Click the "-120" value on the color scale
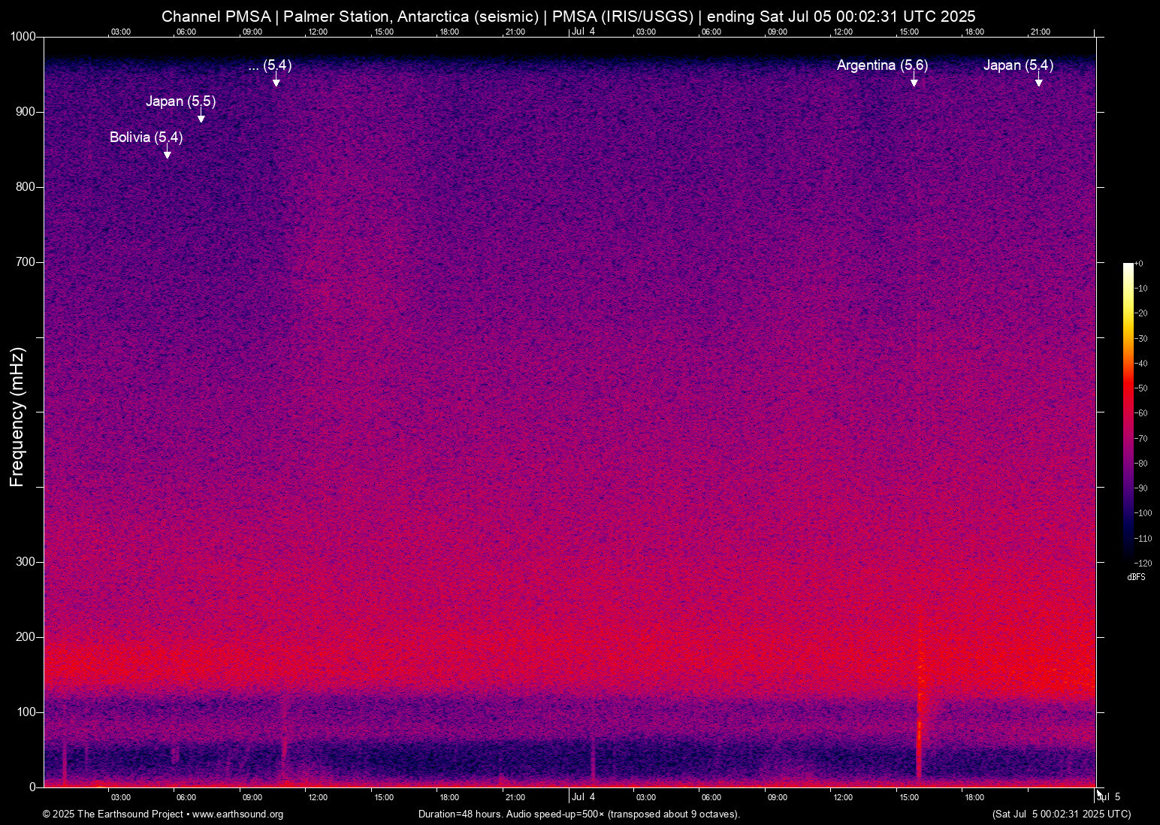Image resolution: width=1160 pixels, height=825 pixels. (1143, 563)
